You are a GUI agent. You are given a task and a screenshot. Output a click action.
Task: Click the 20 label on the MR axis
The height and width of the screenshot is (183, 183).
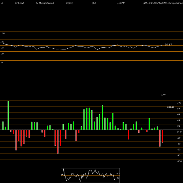click(179, 126)
